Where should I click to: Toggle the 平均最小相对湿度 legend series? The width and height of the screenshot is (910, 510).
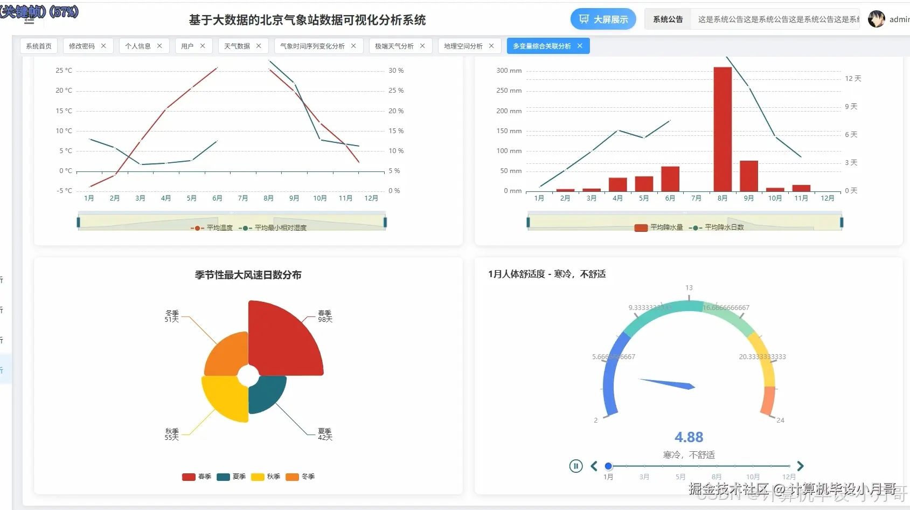pyautogui.click(x=273, y=228)
